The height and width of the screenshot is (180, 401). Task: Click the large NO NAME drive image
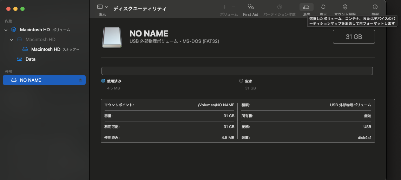point(112,37)
